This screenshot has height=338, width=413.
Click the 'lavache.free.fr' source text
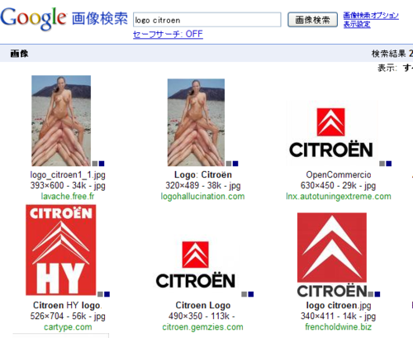[x=68, y=196]
